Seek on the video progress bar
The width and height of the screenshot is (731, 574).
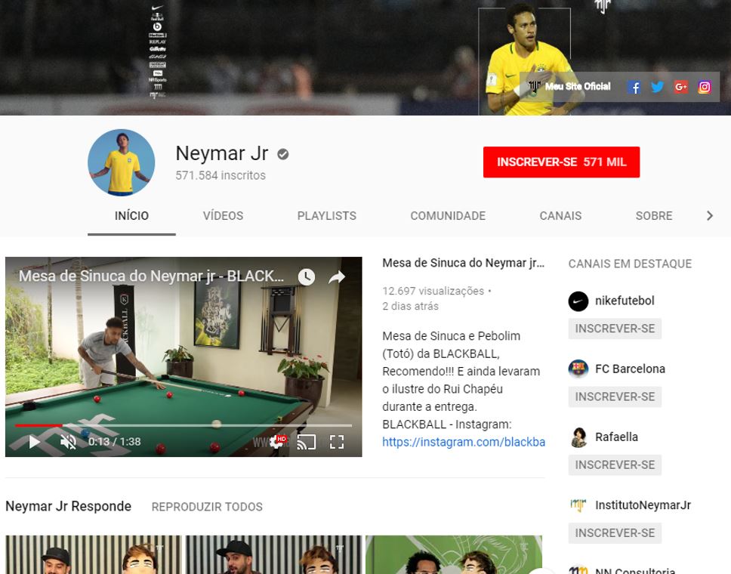pos(184,425)
